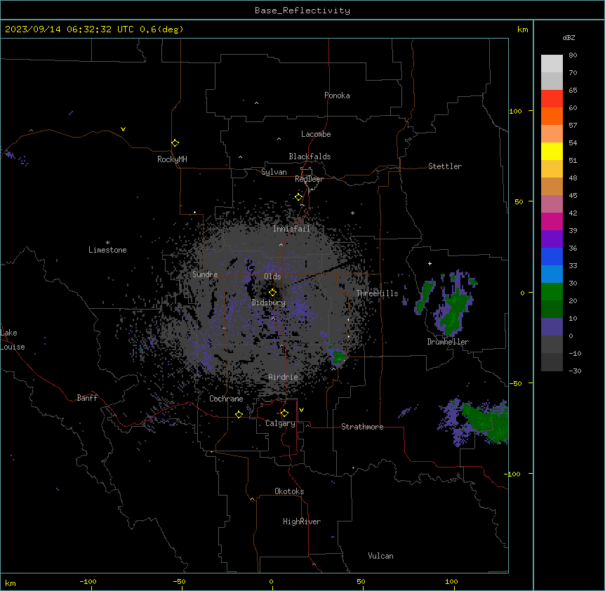Click the -30 value on the dBZ legend
This screenshot has height=591, width=605.
coord(575,371)
